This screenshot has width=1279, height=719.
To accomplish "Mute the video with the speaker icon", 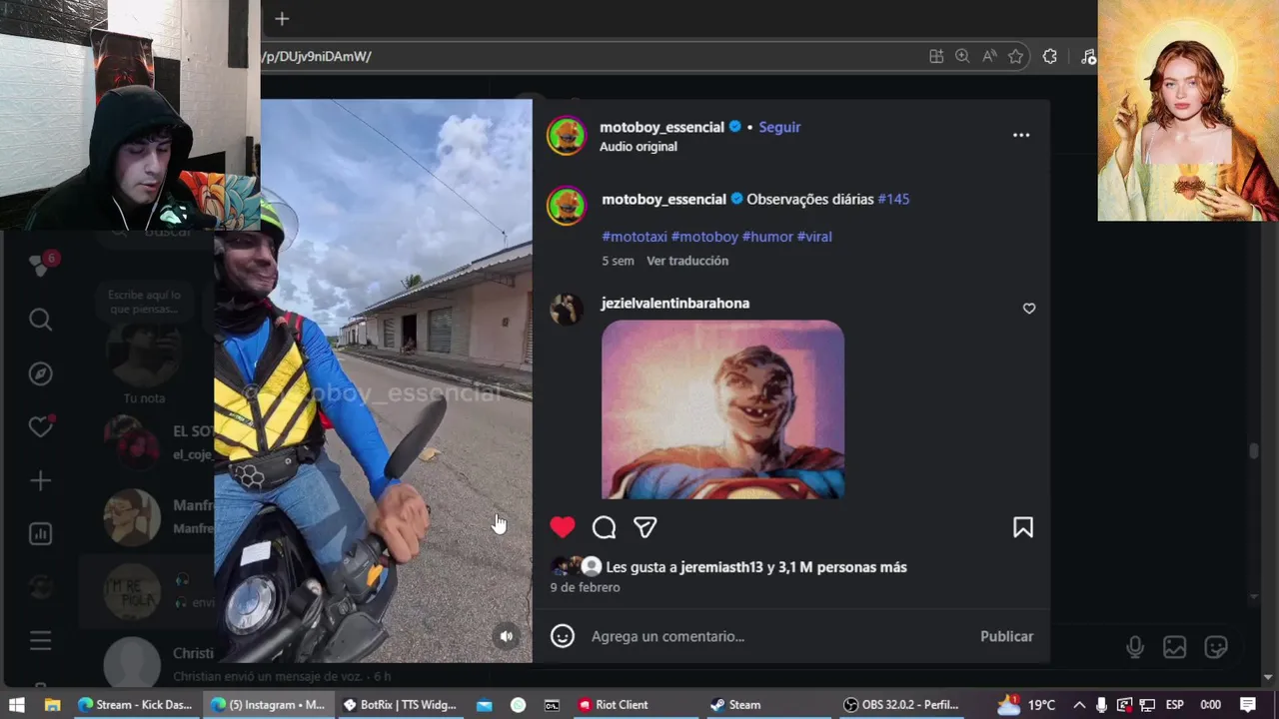I will pyautogui.click(x=507, y=636).
